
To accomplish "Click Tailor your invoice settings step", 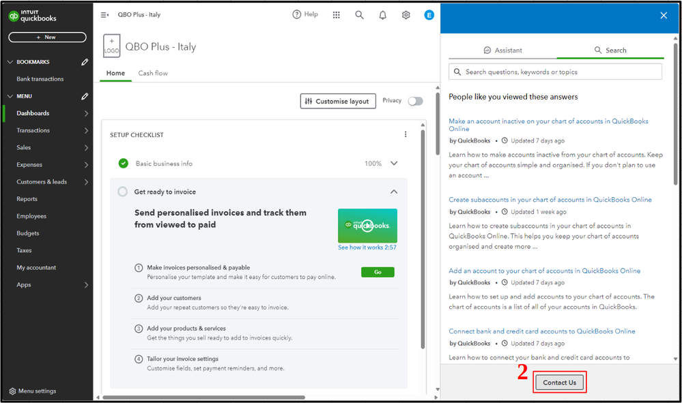I will click(183, 359).
